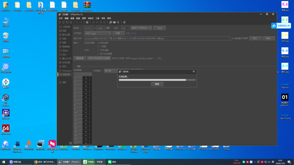Open the help question mark icon in toolbar
This screenshot has width=294, height=165.
124,22
